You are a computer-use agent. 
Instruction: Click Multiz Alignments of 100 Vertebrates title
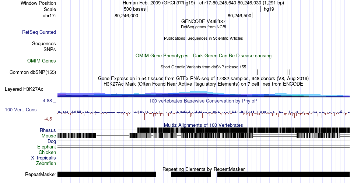(x=203, y=125)
